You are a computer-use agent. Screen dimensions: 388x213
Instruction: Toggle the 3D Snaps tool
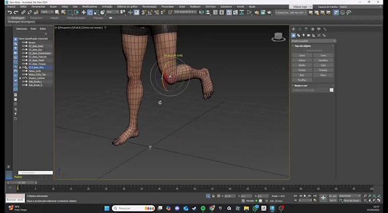point(144,12)
